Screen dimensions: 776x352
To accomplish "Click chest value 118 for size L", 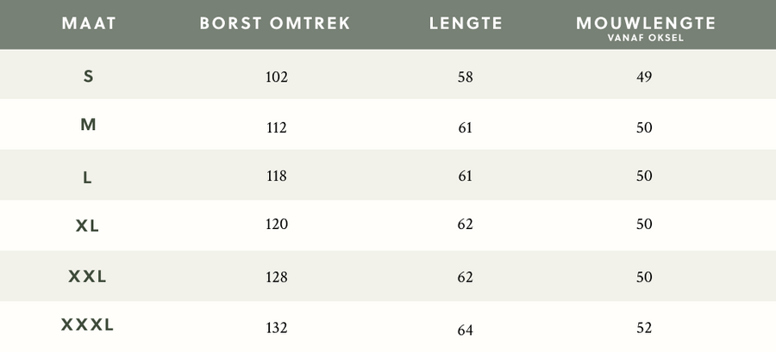I will pyautogui.click(x=277, y=176).
